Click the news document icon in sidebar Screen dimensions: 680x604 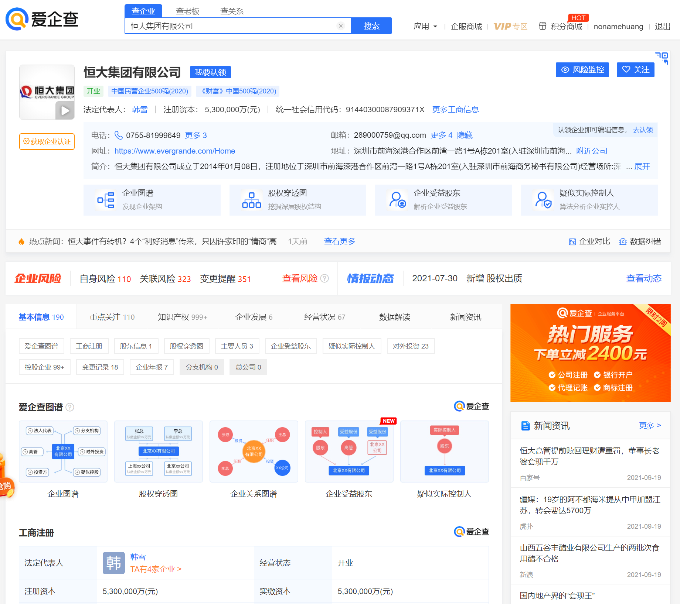click(525, 426)
